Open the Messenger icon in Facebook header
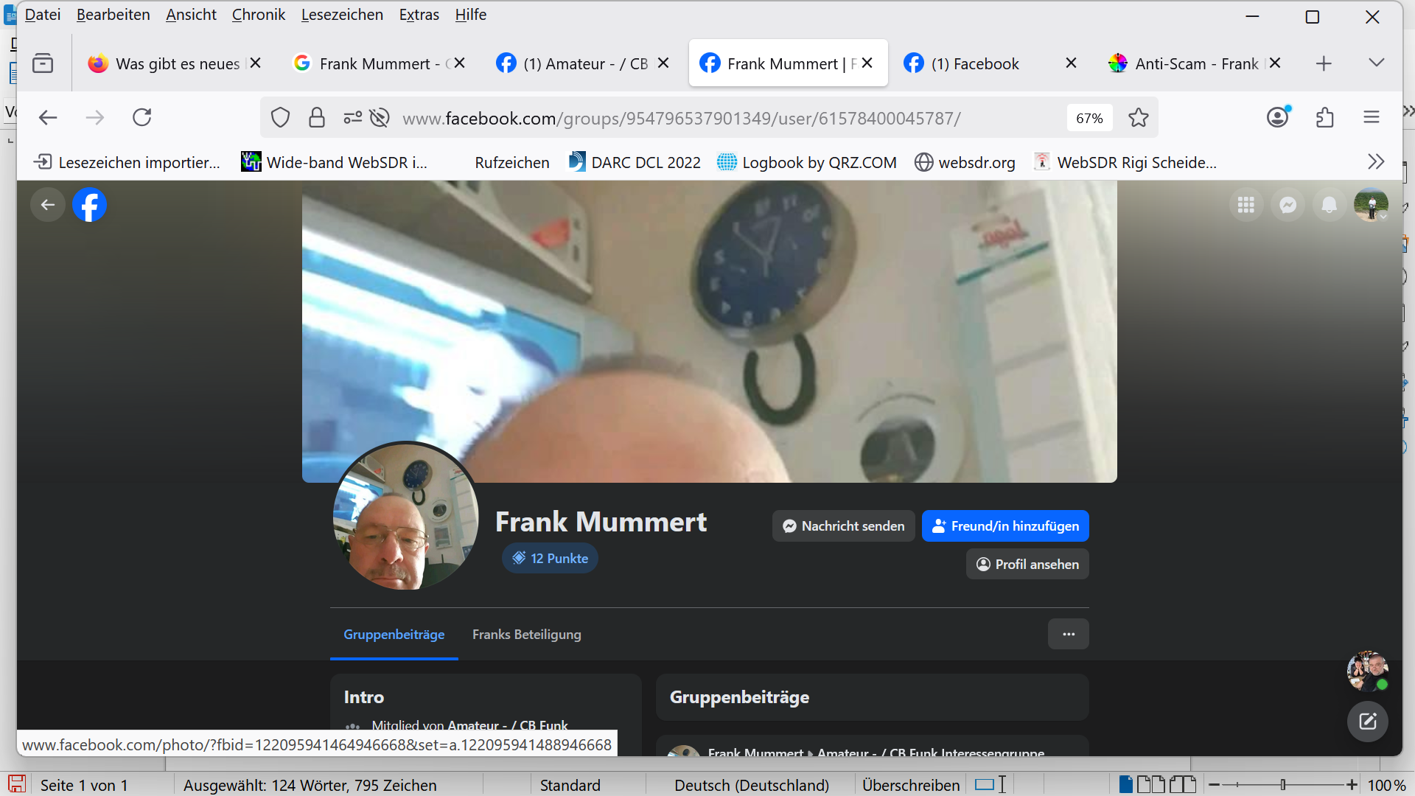The image size is (1415, 796). point(1288,205)
